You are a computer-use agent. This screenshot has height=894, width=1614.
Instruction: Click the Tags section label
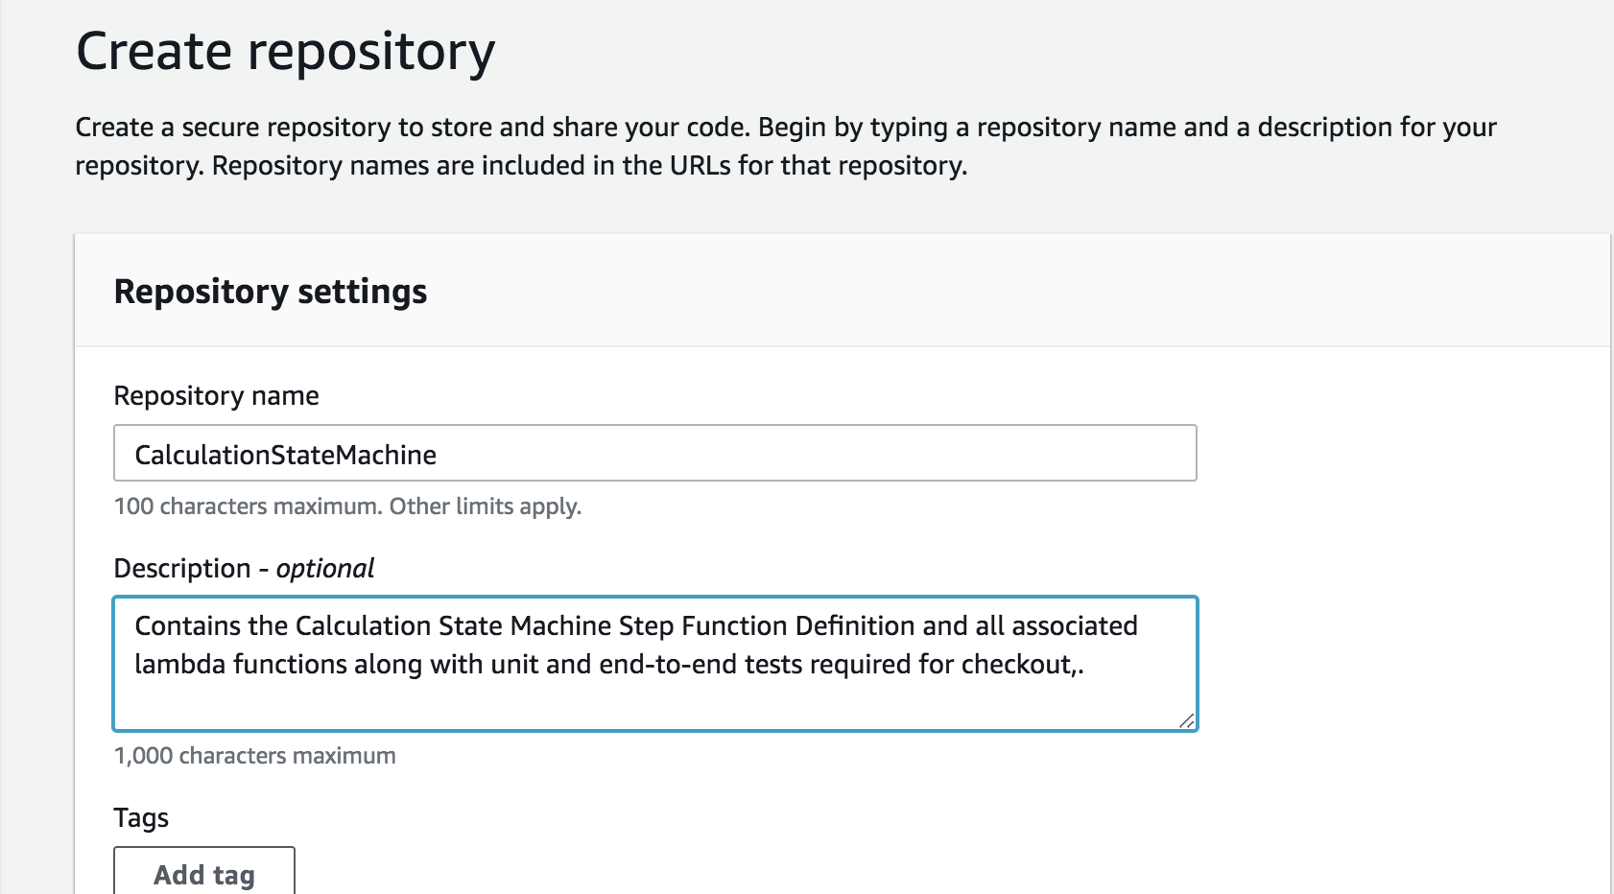tap(141, 816)
